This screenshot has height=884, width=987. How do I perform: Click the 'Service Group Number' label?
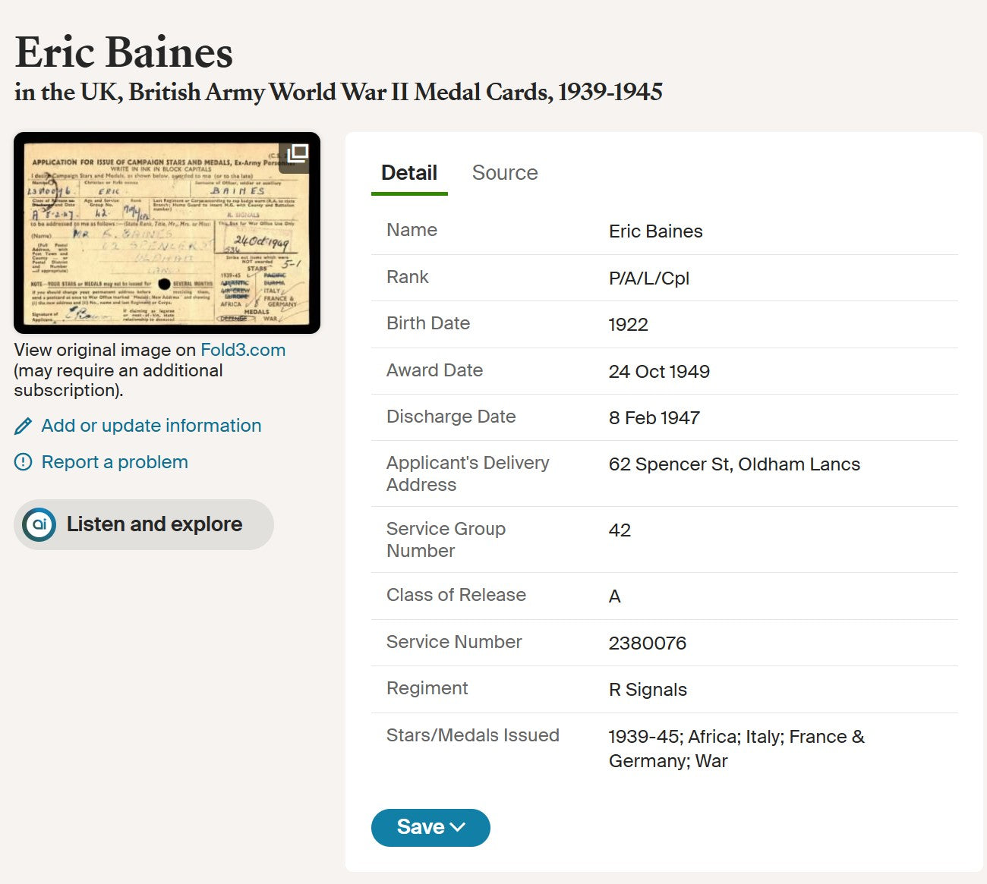[x=446, y=540]
